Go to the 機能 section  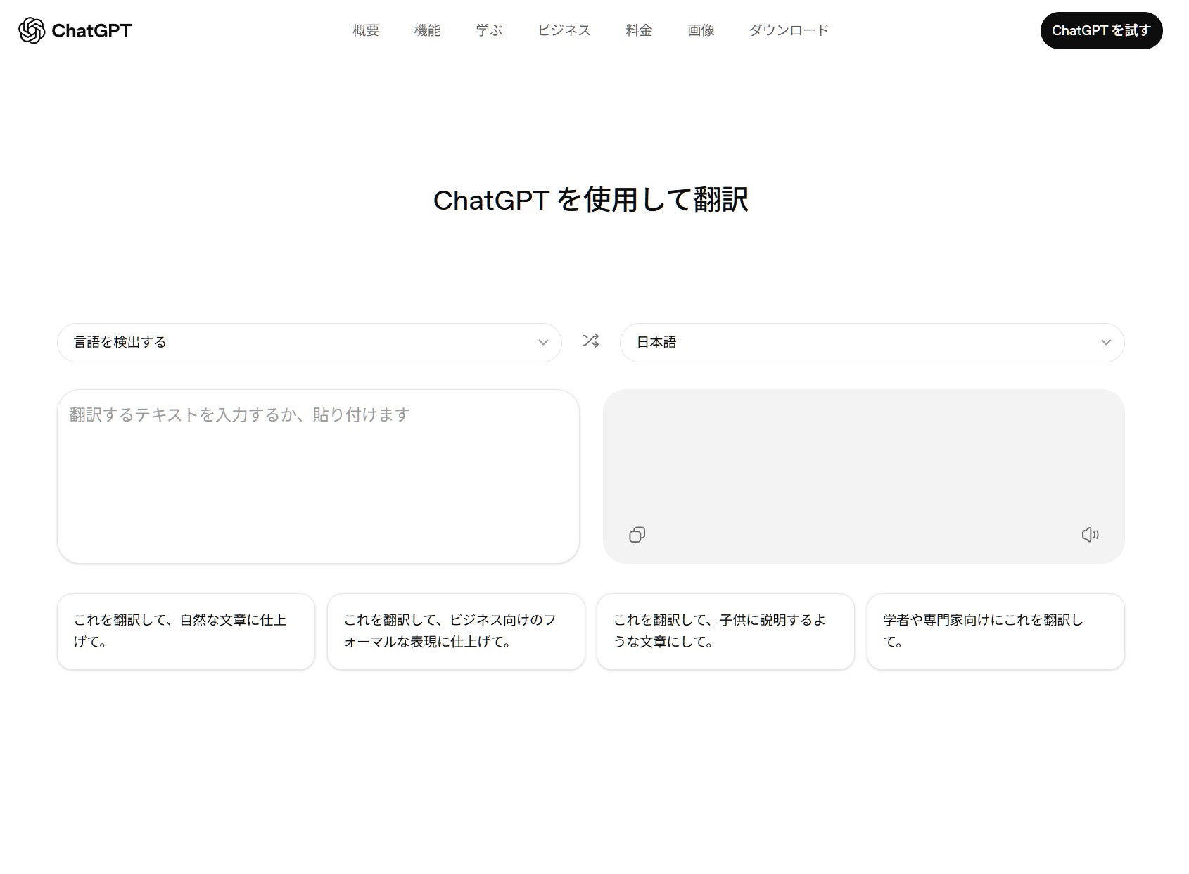click(427, 30)
